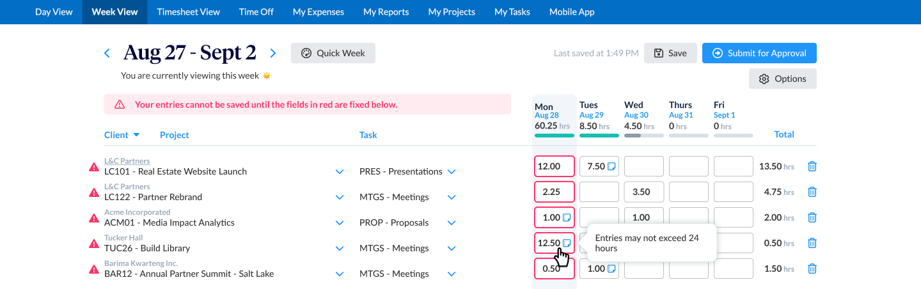Open note icon on Tuesday 7.50 entry

[611, 166]
